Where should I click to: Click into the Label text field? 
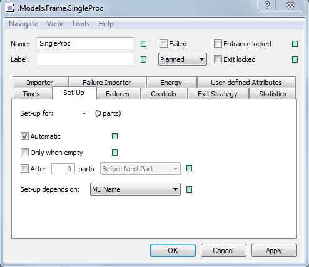click(86, 59)
